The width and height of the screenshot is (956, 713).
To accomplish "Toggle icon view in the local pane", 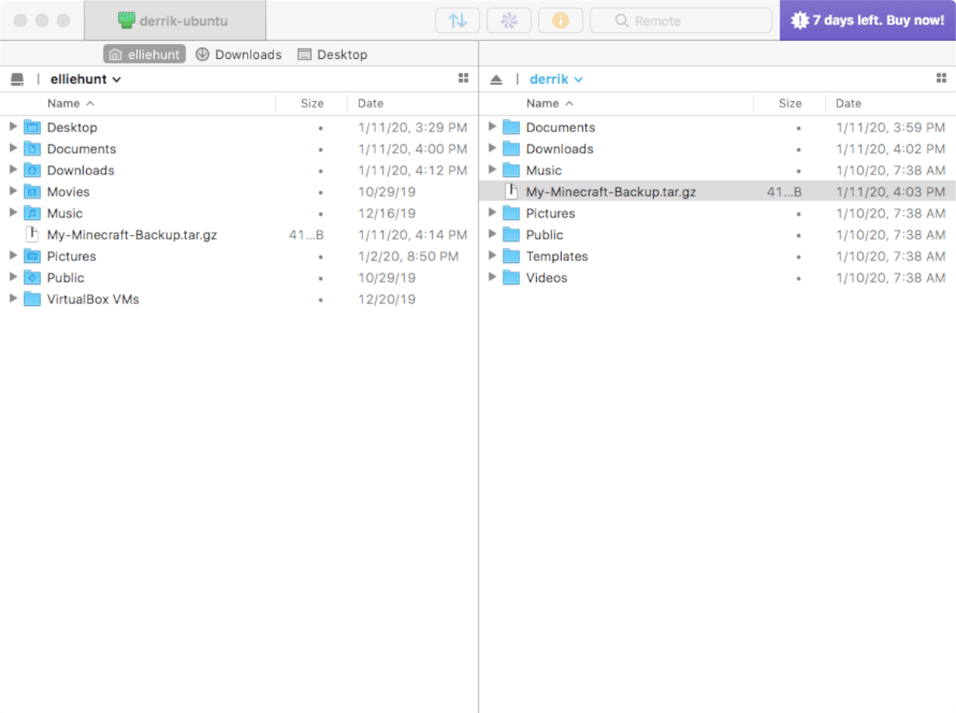I will (464, 78).
